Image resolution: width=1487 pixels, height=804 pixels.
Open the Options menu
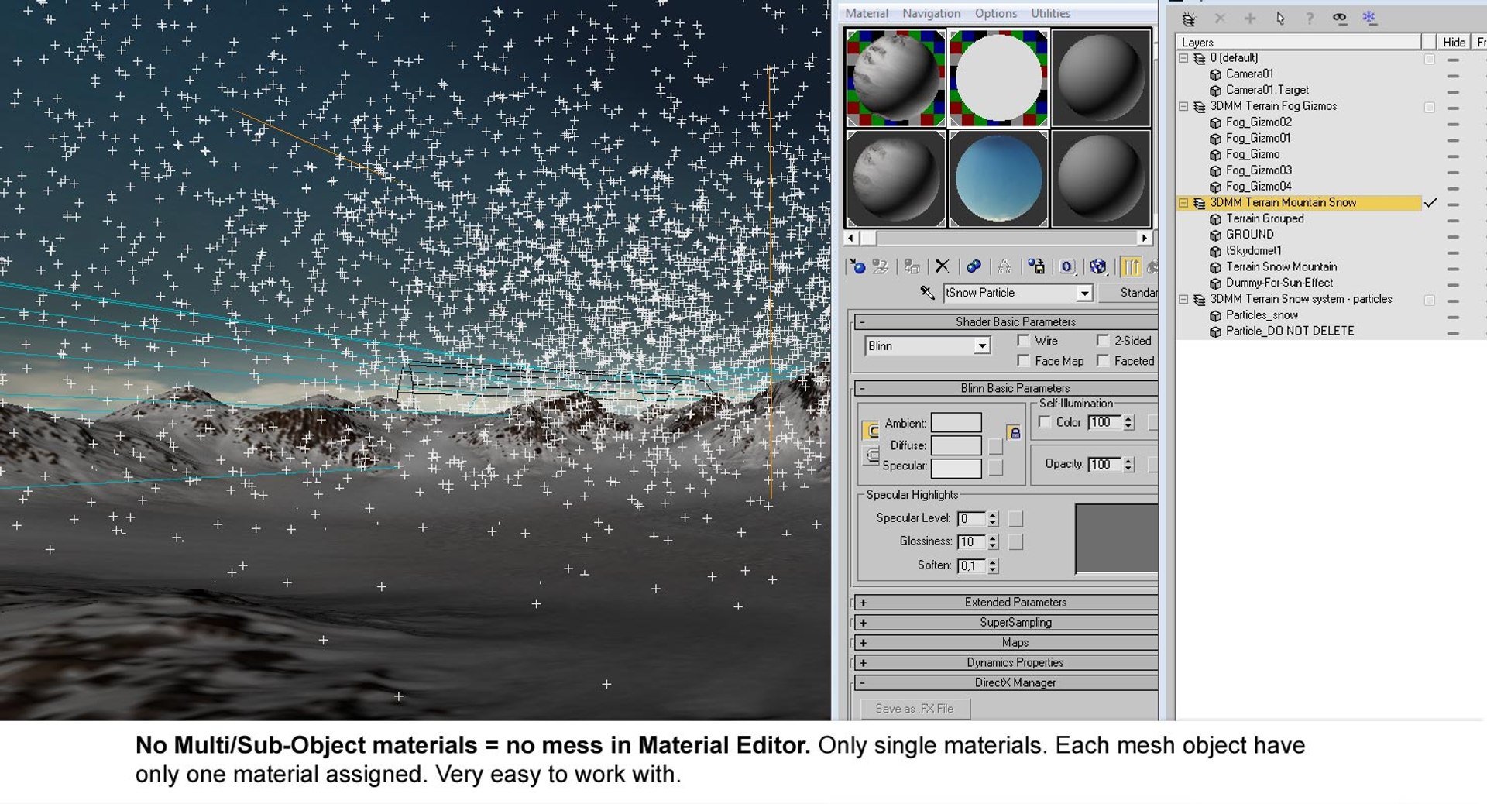996,13
